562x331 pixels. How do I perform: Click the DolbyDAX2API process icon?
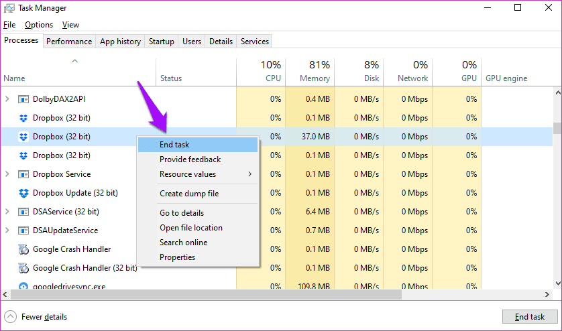(23, 99)
